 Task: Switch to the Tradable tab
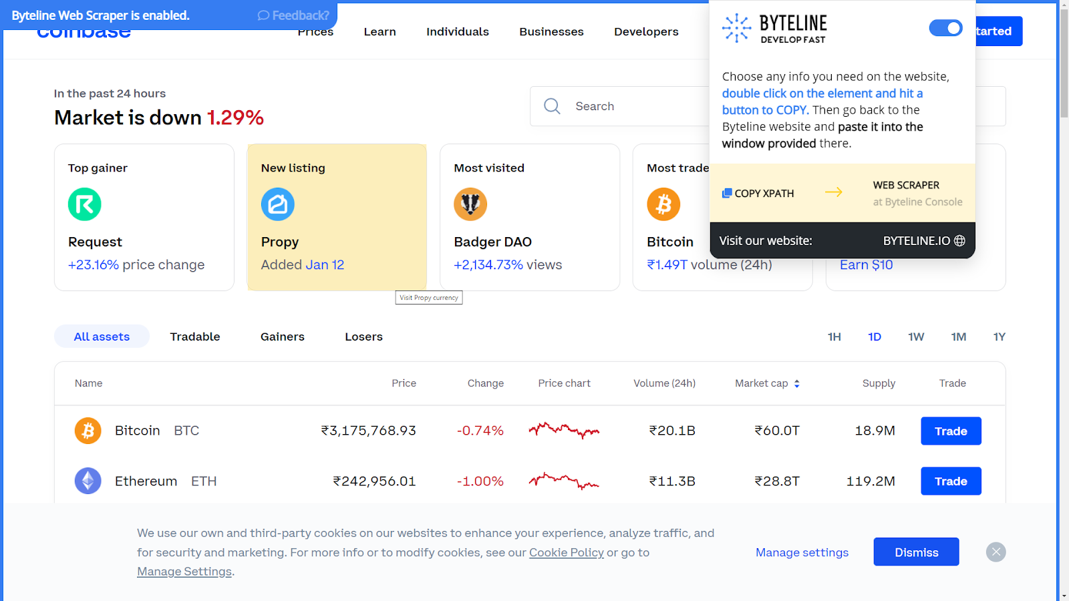195,337
